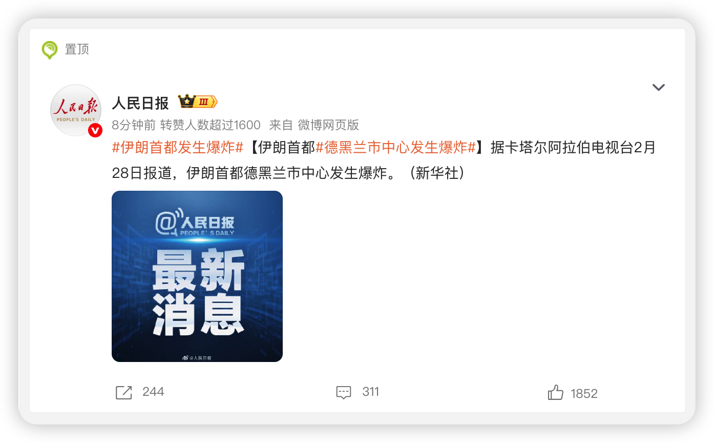Click the green pinned post icon

[x=50, y=50]
